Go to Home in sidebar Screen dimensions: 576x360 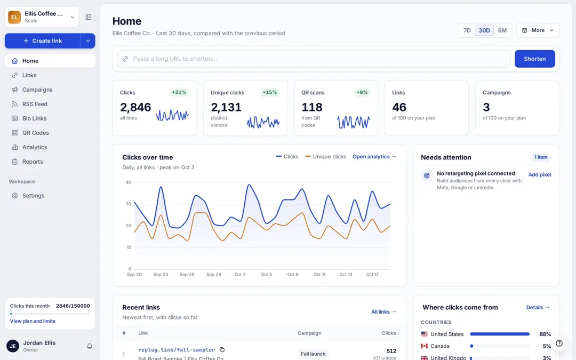click(x=50, y=61)
